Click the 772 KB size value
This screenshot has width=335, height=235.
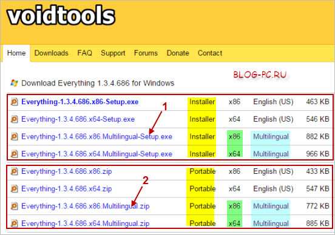click(317, 206)
